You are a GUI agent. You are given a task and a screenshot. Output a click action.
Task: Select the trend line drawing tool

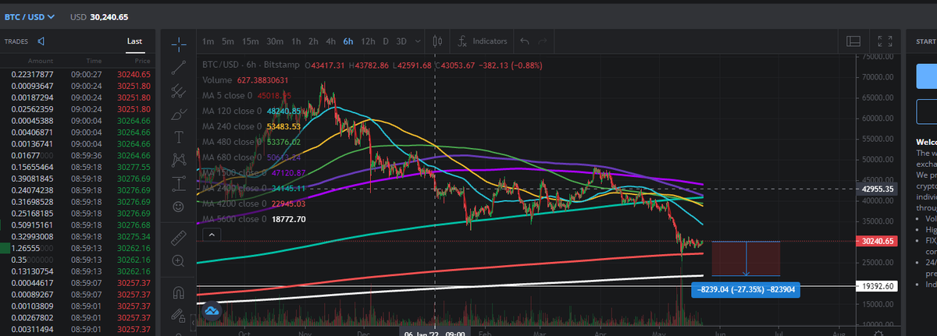point(179,67)
